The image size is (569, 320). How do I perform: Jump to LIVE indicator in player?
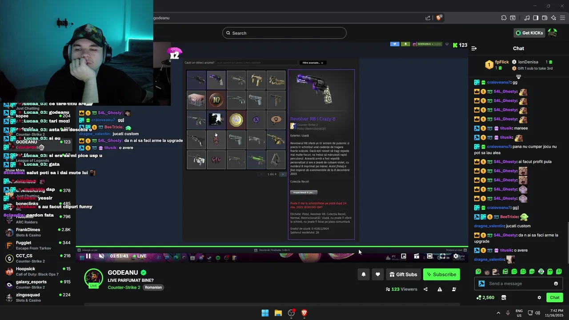click(139, 256)
